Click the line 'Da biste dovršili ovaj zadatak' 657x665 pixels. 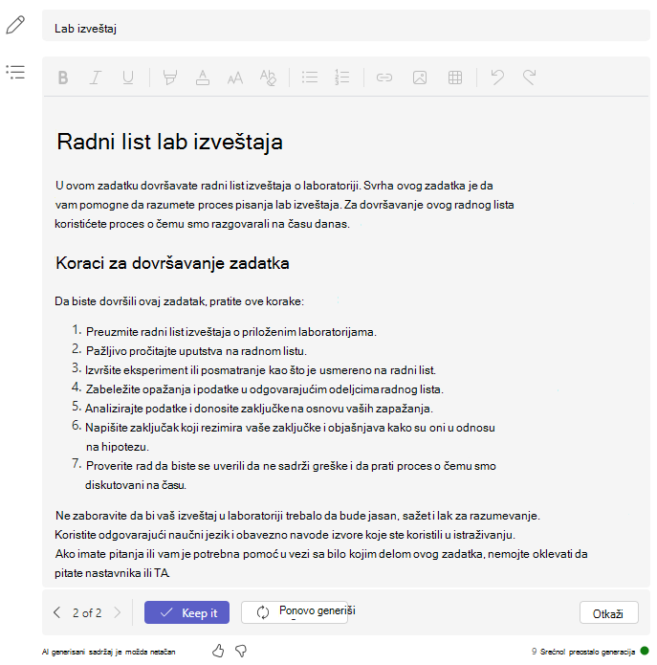click(179, 301)
